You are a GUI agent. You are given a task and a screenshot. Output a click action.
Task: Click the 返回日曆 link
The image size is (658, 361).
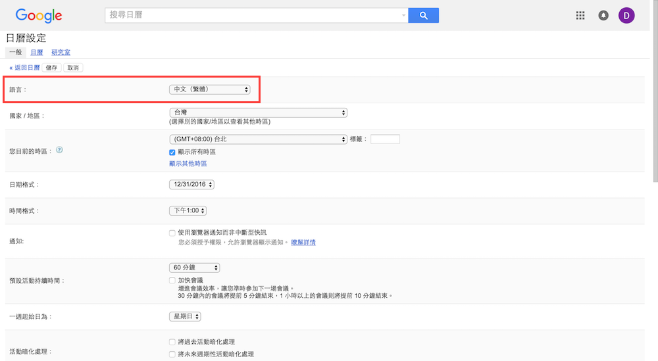click(x=24, y=68)
